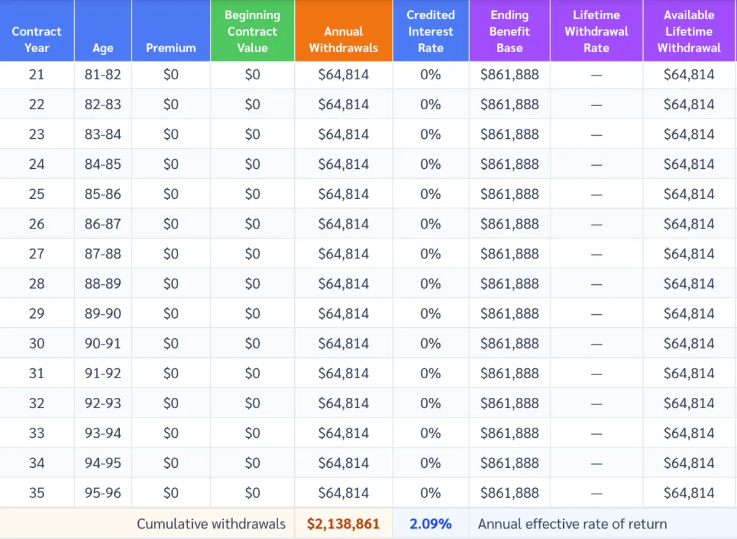The height and width of the screenshot is (539, 737).
Task: Select the Credited Interest Rate header
Action: click(x=431, y=31)
